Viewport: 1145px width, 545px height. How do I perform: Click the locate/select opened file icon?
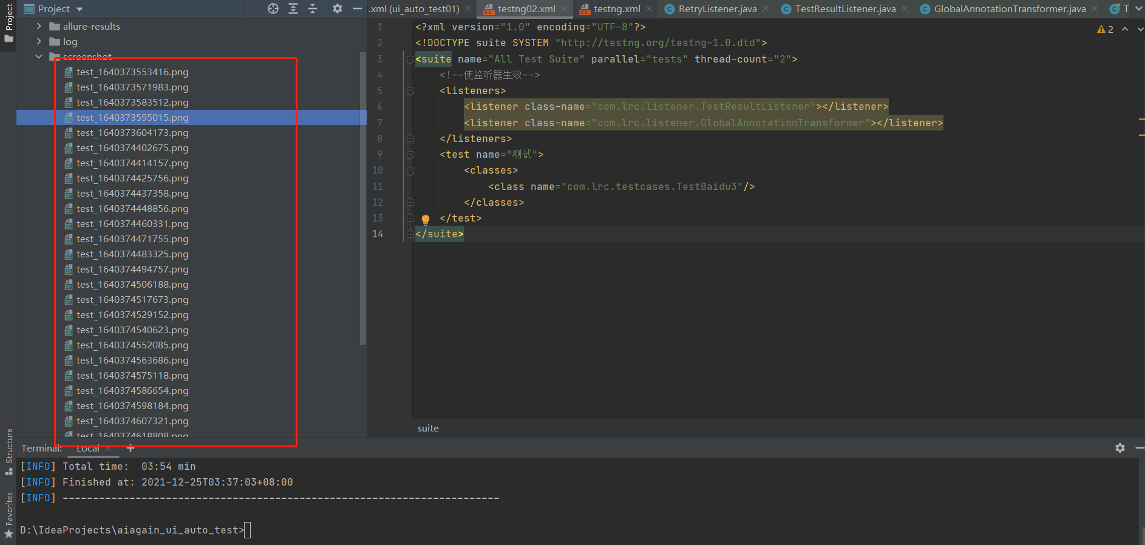pyautogui.click(x=273, y=8)
